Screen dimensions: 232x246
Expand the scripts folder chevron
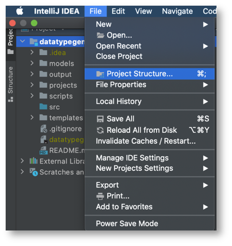[x=32, y=96]
